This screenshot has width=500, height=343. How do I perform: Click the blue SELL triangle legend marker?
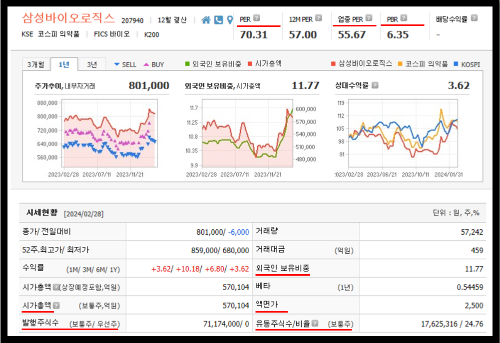(x=117, y=64)
